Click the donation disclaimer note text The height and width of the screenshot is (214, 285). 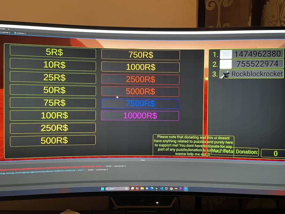193,145
